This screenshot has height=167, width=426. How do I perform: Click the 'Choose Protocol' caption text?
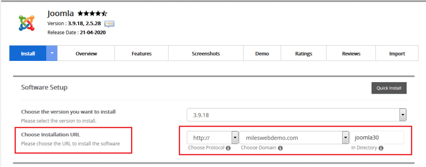206,148
